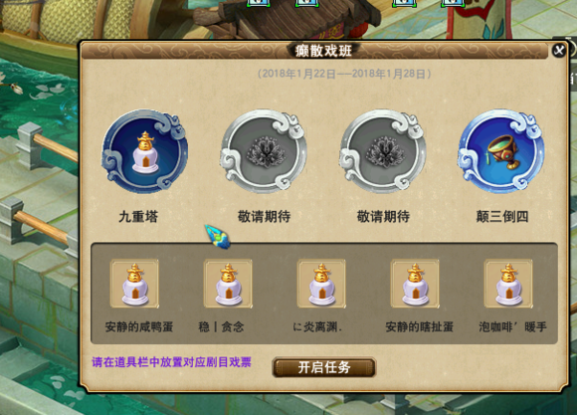Click player name 炎离渊
The width and height of the screenshot is (577, 415).
(x=317, y=326)
